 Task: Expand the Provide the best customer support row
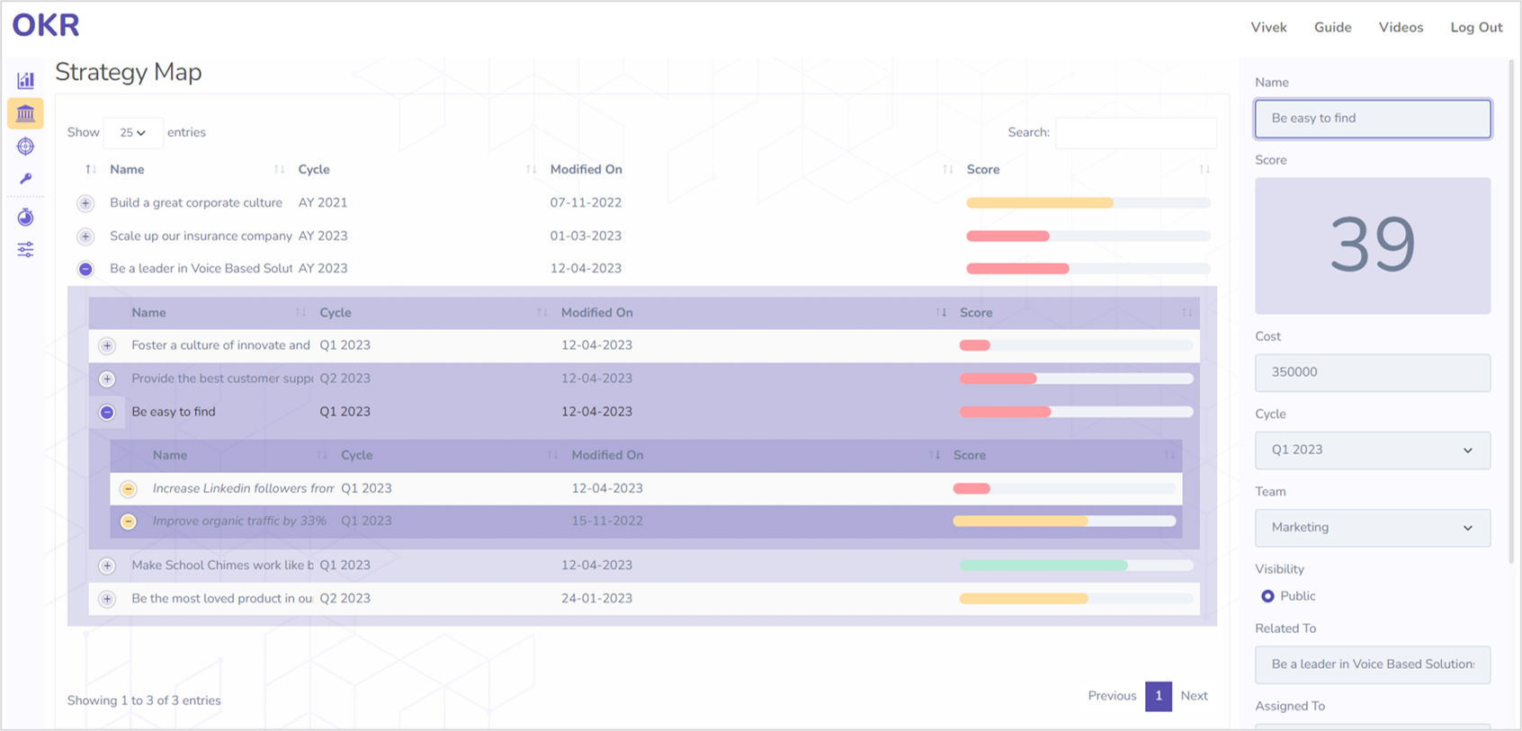[x=107, y=379]
